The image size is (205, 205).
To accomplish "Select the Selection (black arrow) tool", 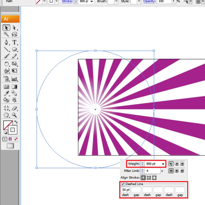I will tap(6, 28).
